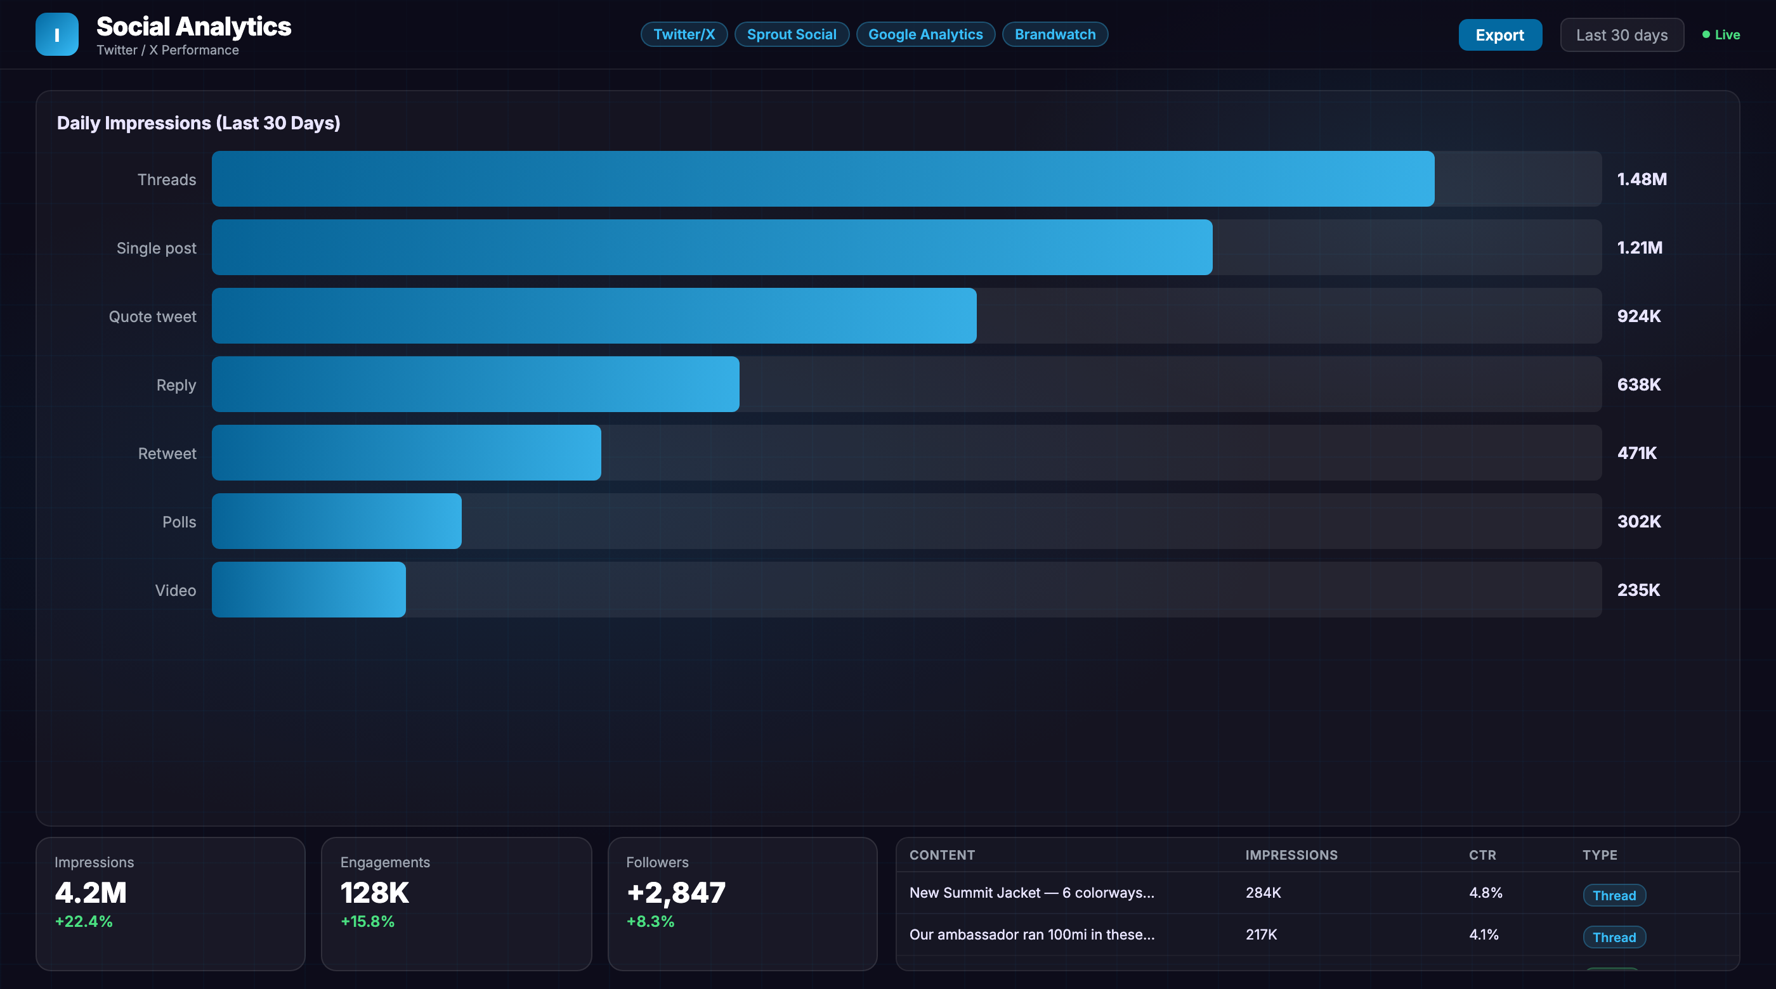Click the +22.4% change value
This screenshot has width=1776, height=989.
click(84, 921)
